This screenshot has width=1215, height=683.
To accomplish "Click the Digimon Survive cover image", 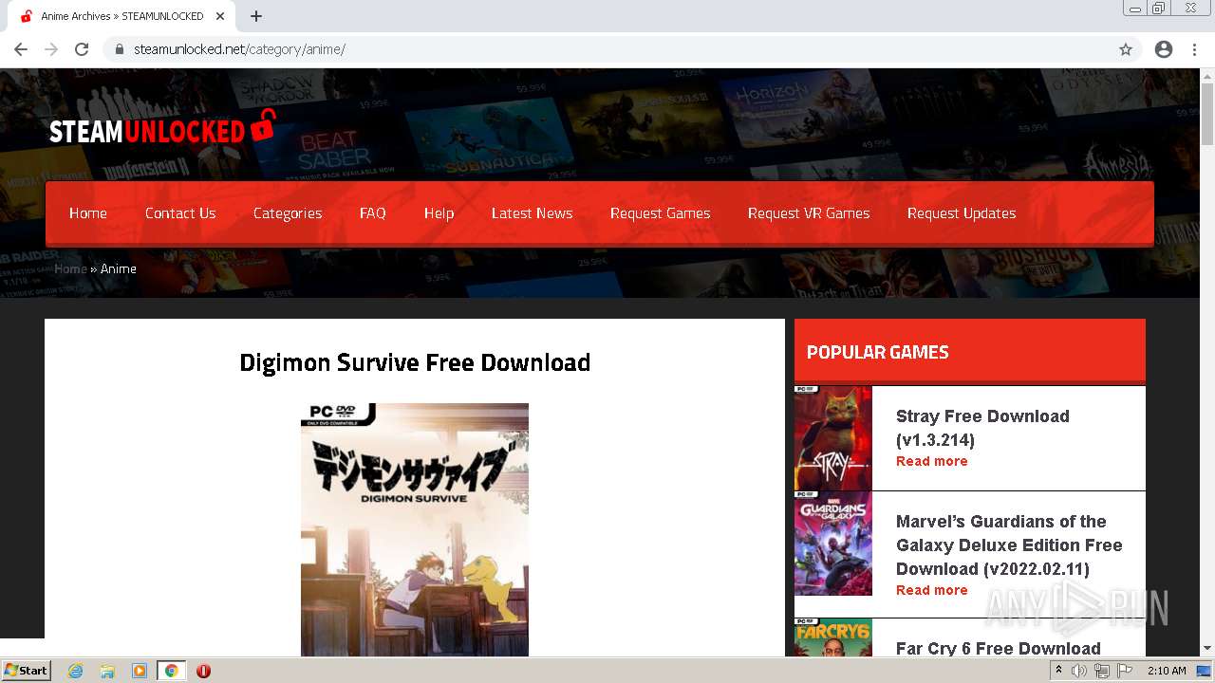I will tap(415, 529).
